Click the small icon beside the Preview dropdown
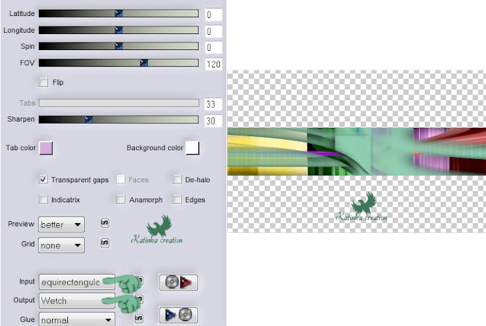The width and height of the screenshot is (486, 326). coord(104,223)
